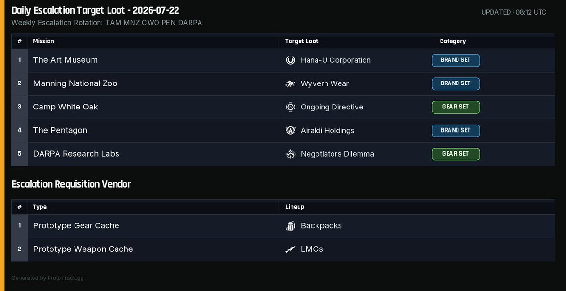Click the Negotiators Dilemma gear set icon

point(291,154)
